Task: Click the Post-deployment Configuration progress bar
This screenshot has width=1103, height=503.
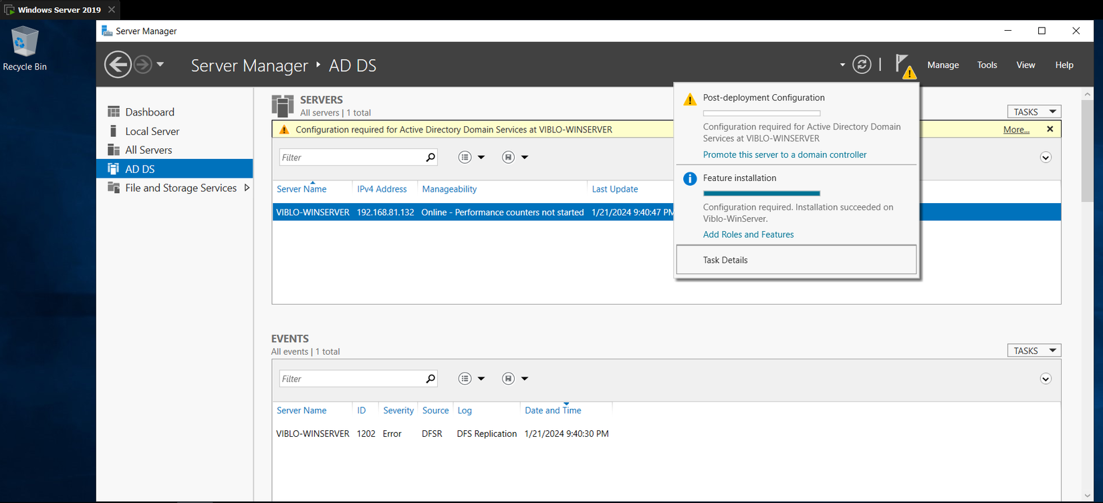Action: [761, 113]
